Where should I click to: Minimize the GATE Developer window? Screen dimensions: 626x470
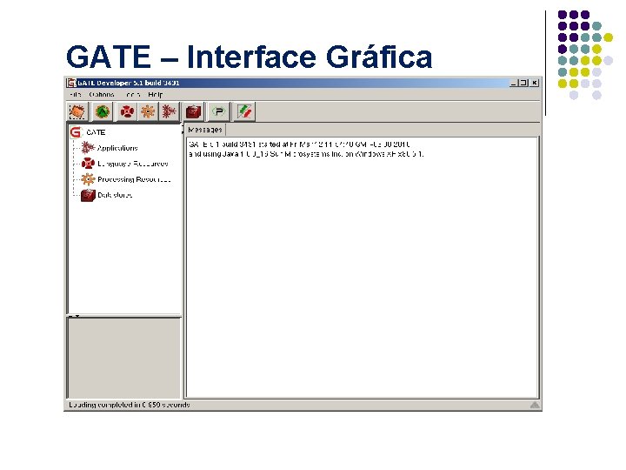(x=514, y=84)
